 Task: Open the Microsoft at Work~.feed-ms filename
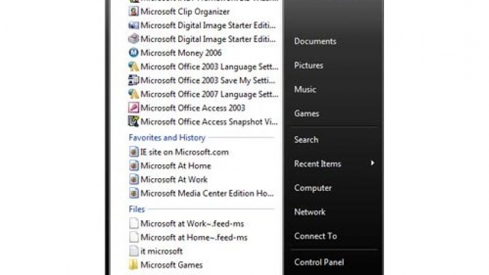pyautogui.click(x=192, y=224)
